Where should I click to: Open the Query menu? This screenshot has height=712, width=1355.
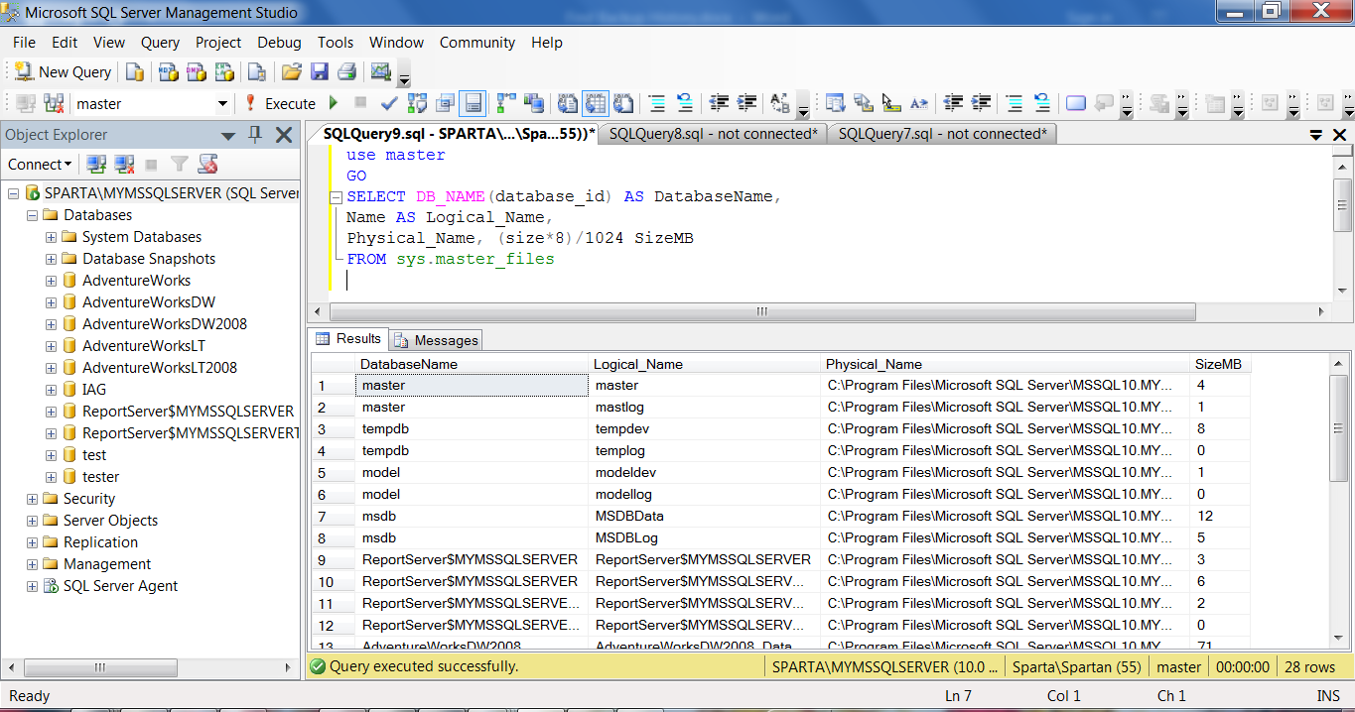pyautogui.click(x=160, y=43)
